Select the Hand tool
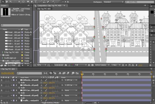 (x=7, y=2)
